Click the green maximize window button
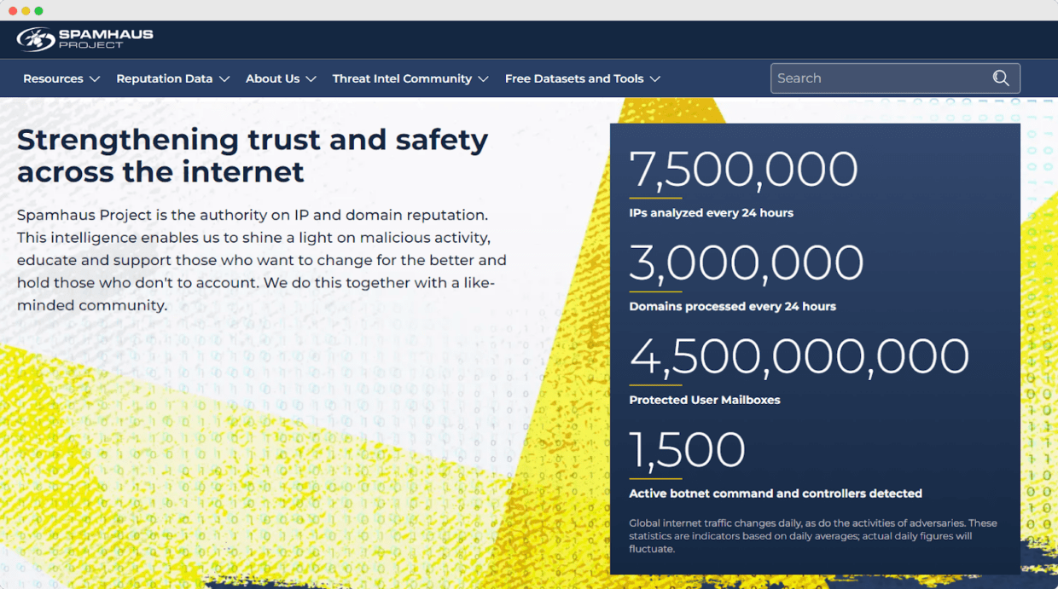The width and height of the screenshot is (1058, 589). (x=38, y=11)
